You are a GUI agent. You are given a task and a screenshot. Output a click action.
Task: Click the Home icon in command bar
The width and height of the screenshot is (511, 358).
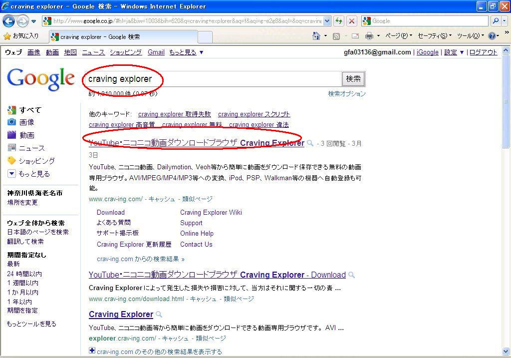tap(316, 36)
